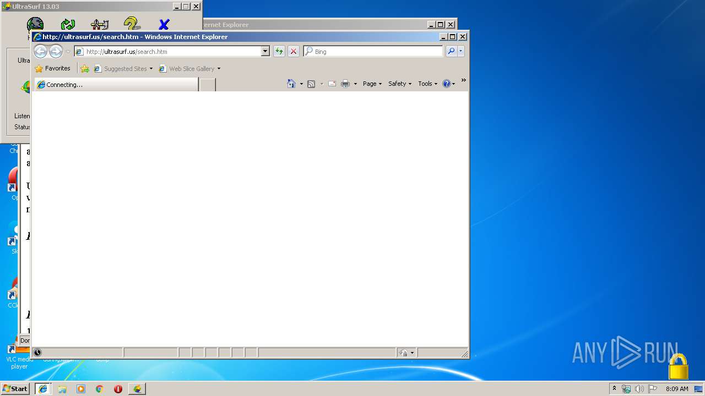
Task: Open the Safety menu
Action: 400,84
